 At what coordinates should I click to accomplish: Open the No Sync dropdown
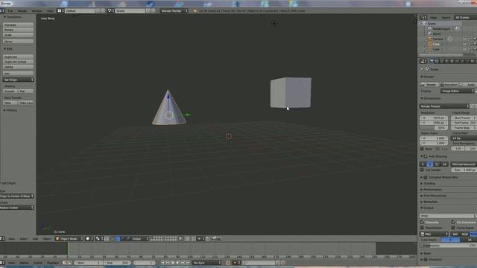click(207, 263)
